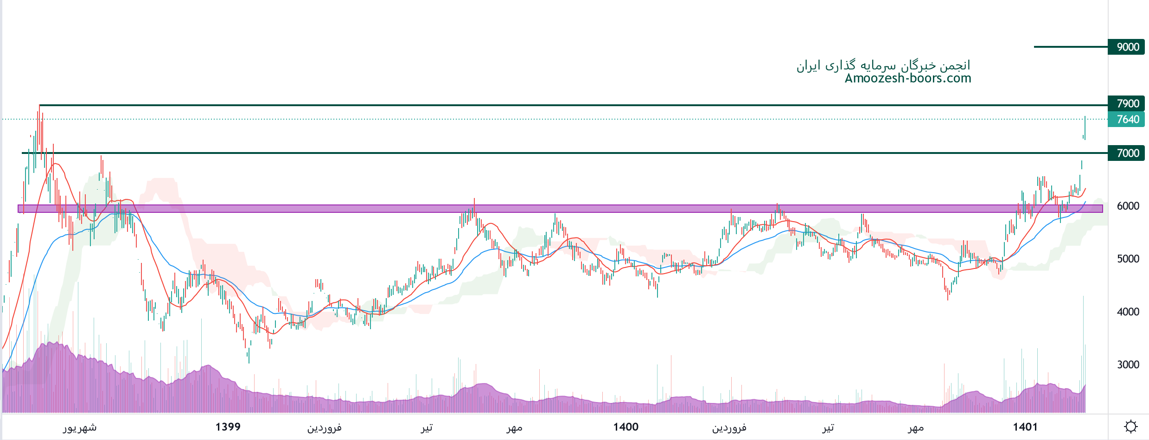Select the 1401 year marker on timeline
Screen dimensions: 1149x440
point(1025,427)
